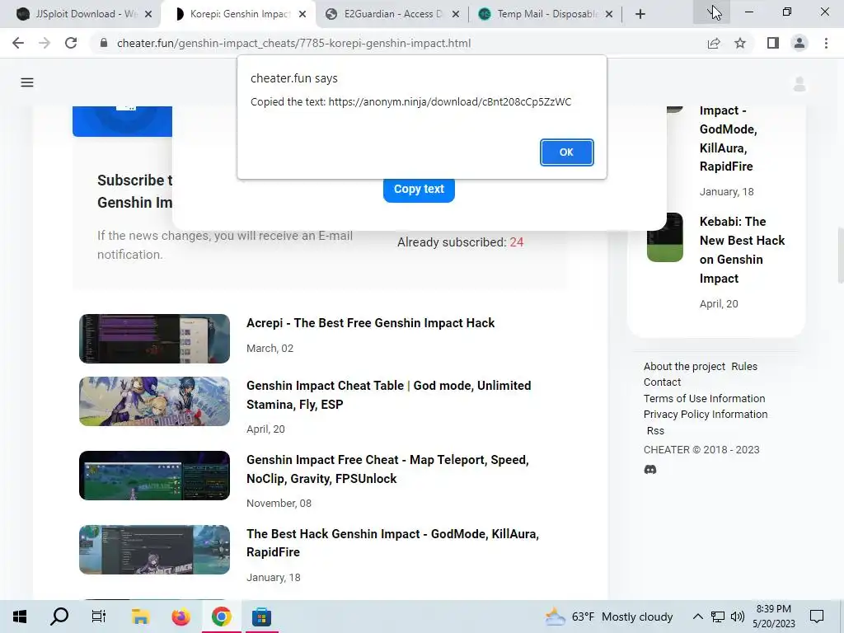This screenshot has height=633, width=844.
Task: Open Windows taskbar search
Action: (59, 617)
